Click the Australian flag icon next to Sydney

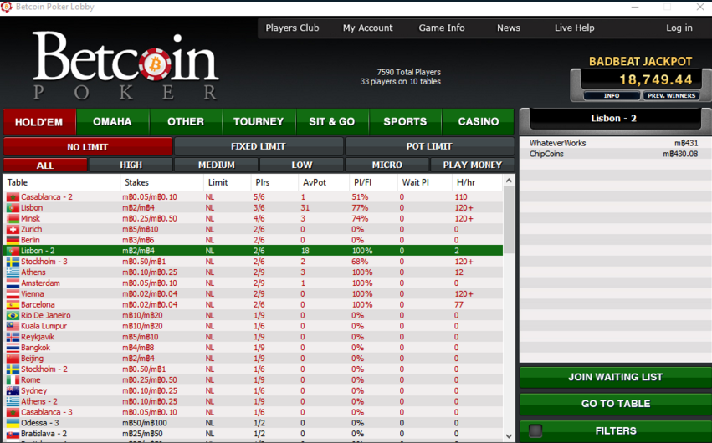[x=13, y=391]
